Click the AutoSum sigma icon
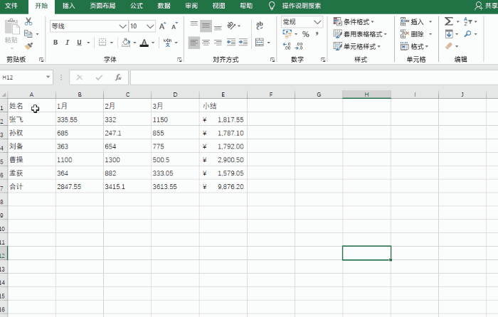This screenshot has width=498, height=317. pos(449,21)
